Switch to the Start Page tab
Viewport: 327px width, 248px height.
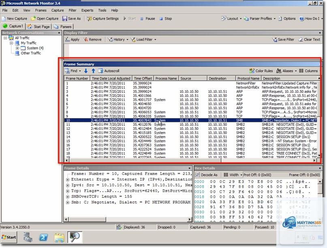pos(39,26)
